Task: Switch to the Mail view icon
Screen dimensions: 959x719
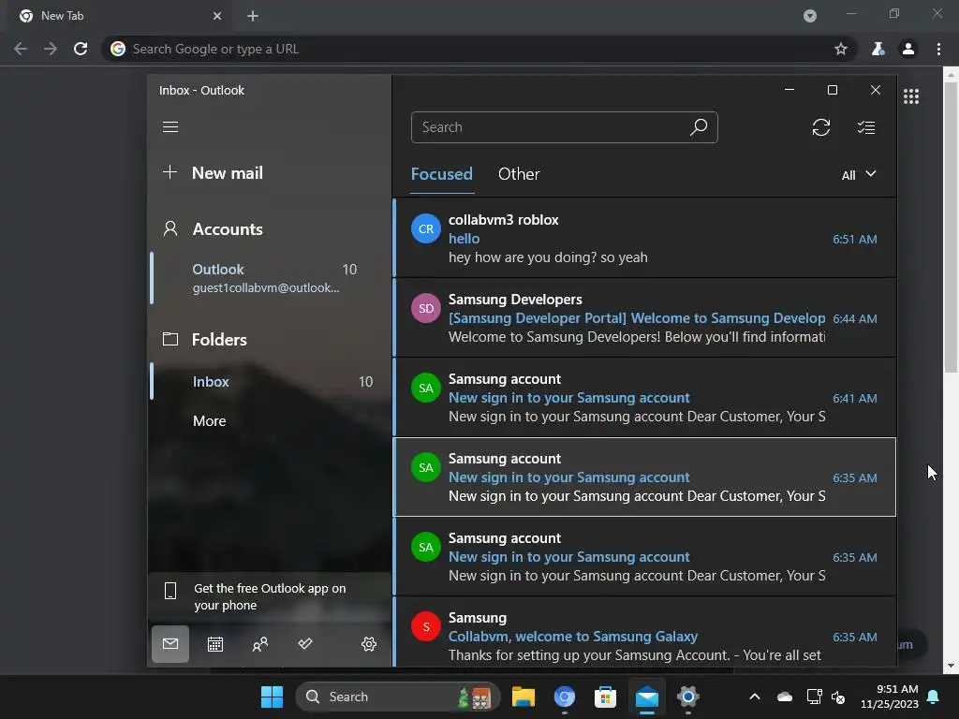Action: 170,644
